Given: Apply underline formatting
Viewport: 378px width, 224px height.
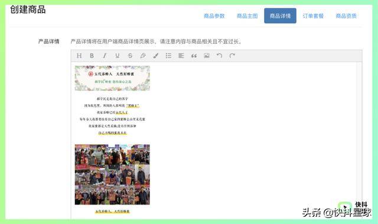Looking at the screenshot, I should (x=118, y=56).
